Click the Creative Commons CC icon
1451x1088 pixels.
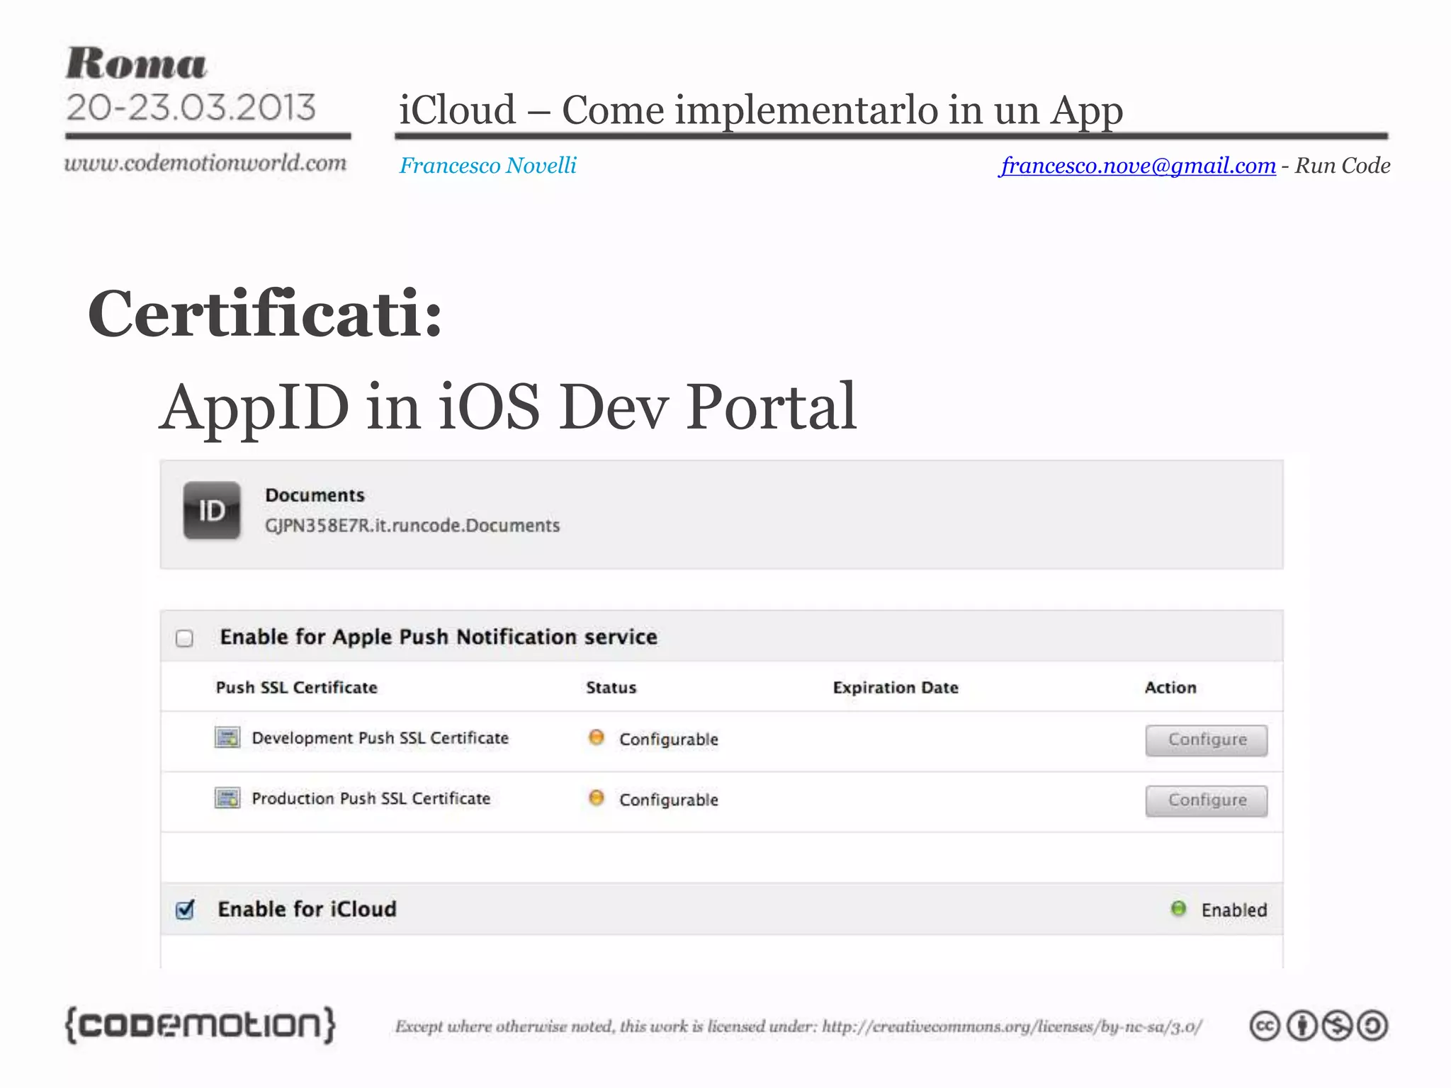click(1265, 1026)
